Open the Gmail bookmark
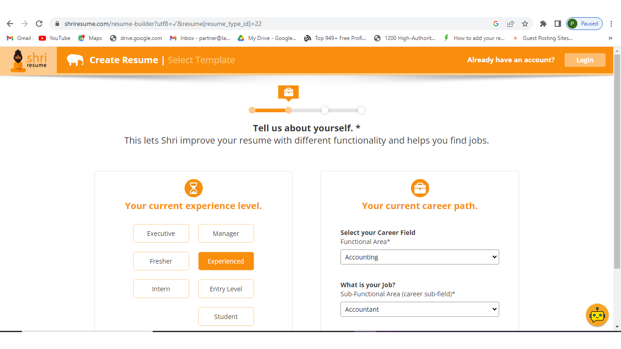 tap(19, 38)
